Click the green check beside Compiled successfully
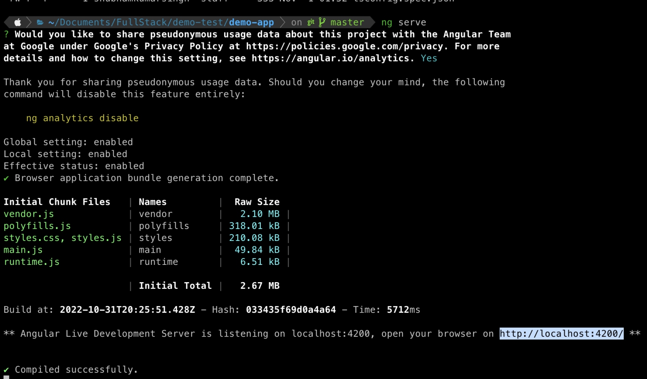Viewport: 647px width, 379px height. click(6, 370)
